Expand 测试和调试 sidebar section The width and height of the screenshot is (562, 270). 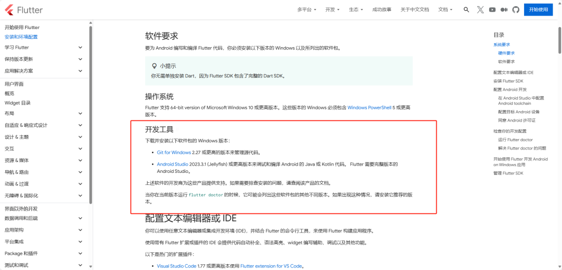click(x=43, y=265)
